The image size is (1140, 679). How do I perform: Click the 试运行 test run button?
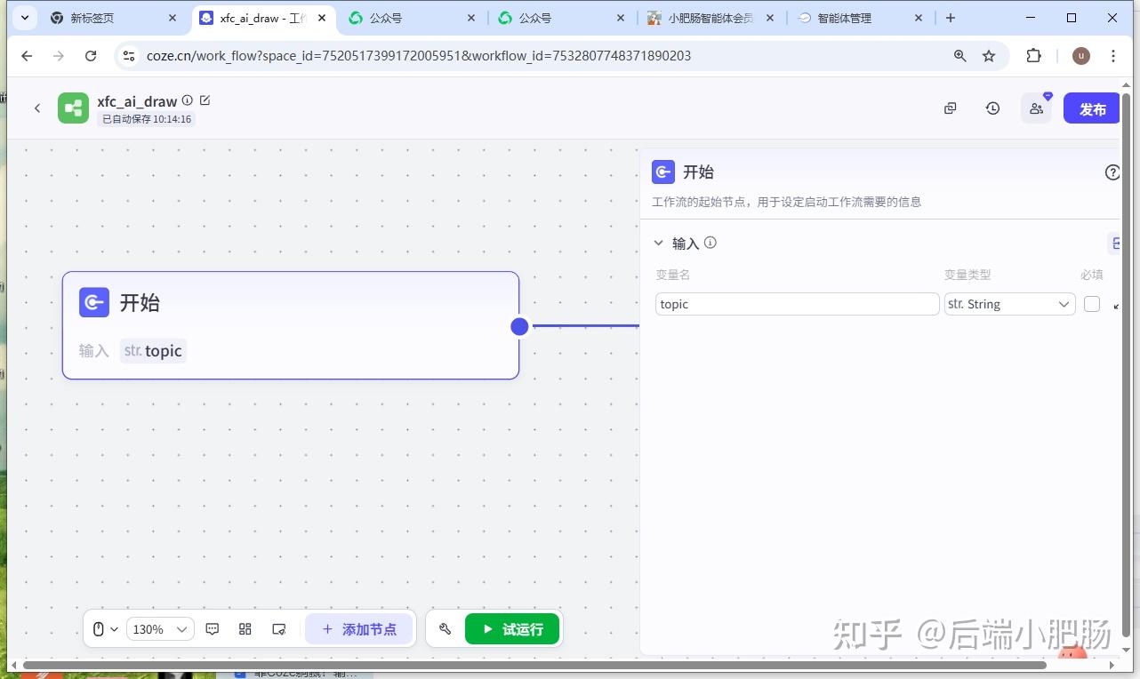(512, 628)
